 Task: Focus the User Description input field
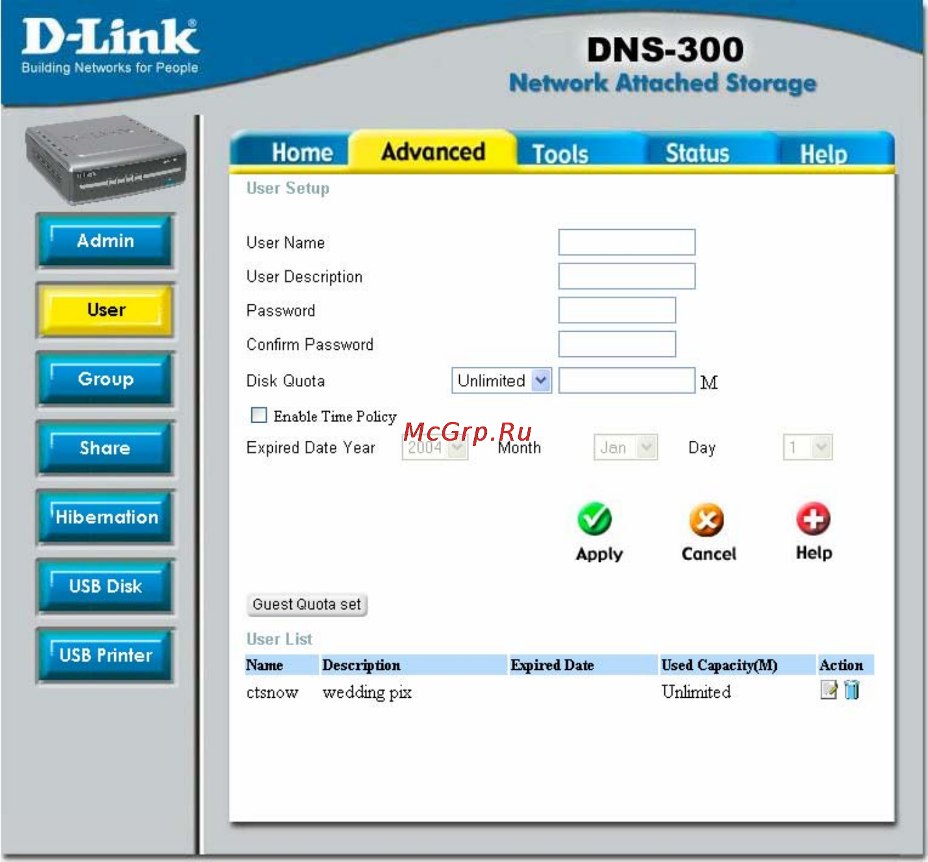[627, 276]
